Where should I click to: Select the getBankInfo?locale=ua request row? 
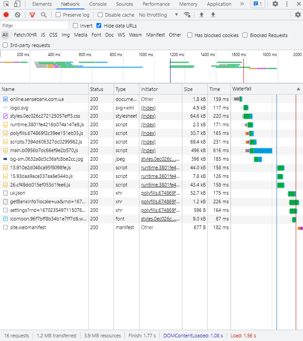pos(151,202)
